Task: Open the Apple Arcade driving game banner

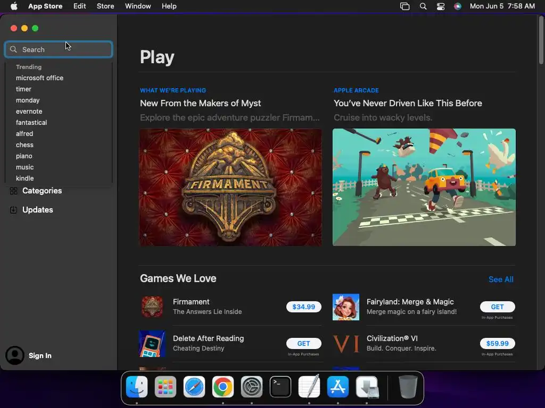Action: coord(424,188)
